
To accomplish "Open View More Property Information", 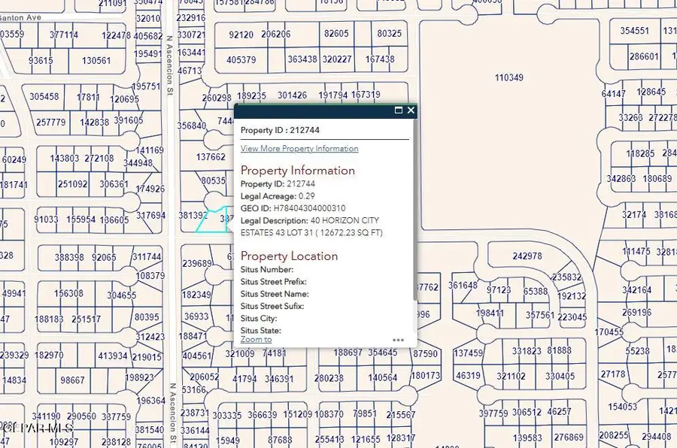I will coord(299,148).
